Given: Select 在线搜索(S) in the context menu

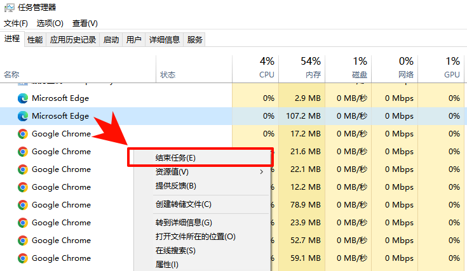Looking at the screenshot, I should coord(202,251).
